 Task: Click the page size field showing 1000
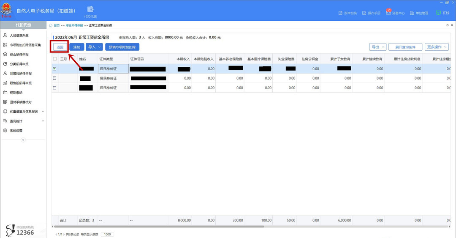(x=107, y=234)
